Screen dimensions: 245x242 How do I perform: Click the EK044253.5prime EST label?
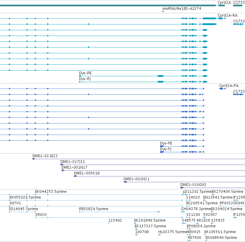(51, 192)
